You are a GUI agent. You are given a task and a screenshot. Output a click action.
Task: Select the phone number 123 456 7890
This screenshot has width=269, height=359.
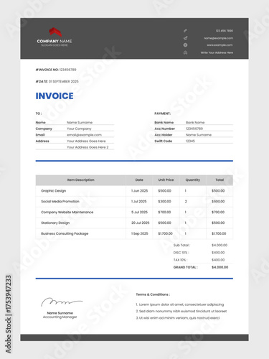click(225, 31)
